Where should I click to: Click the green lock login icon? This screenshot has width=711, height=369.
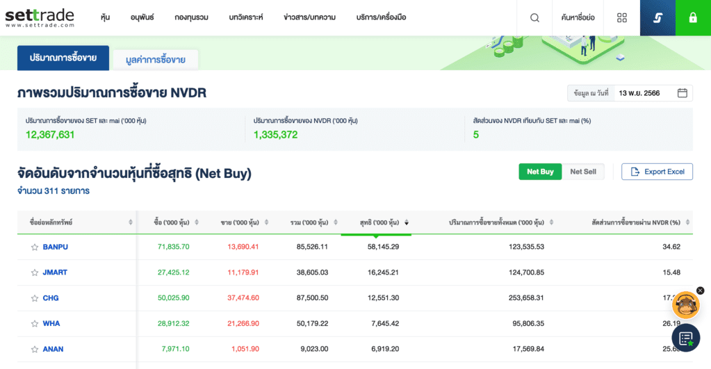[x=693, y=17]
